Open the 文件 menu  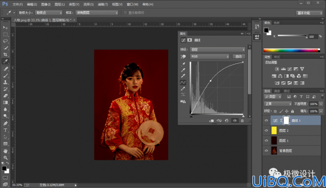pyautogui.click(x=18, y=4)
